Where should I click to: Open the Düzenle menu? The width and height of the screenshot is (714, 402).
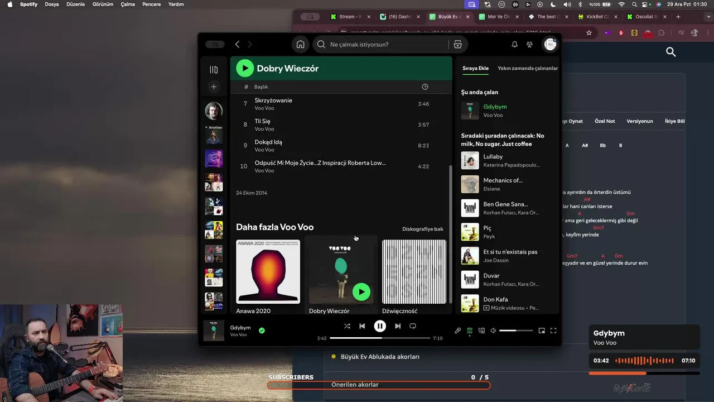pos(75,4)
